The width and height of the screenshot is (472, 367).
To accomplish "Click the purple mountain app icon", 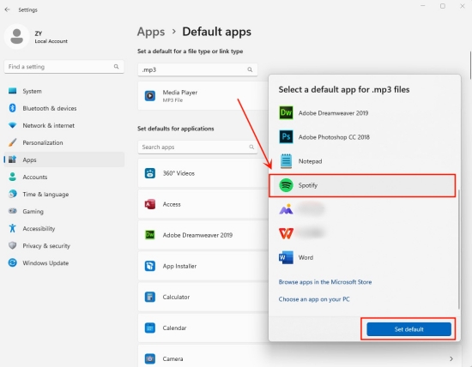I will coord(286,209).
